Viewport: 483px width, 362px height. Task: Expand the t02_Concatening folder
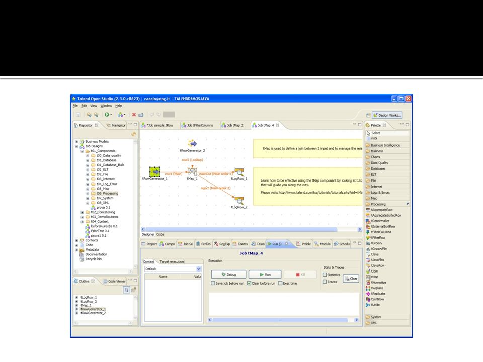click(82, 212)
